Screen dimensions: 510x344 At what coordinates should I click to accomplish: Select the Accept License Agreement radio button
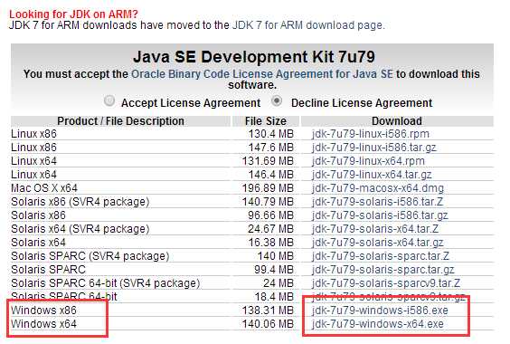(x=109, y=100)
